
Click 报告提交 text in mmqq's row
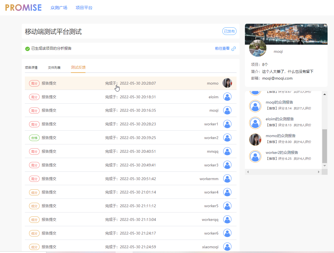coord(49,151)
